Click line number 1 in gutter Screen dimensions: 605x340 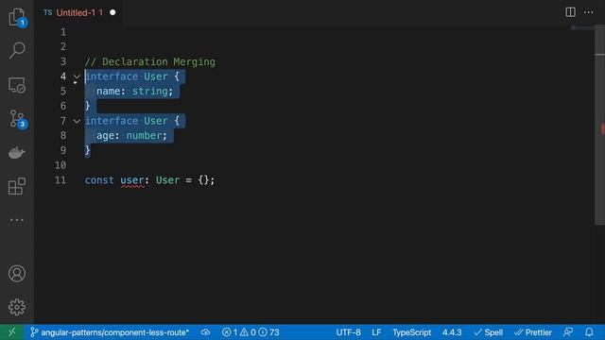(63, 32)
